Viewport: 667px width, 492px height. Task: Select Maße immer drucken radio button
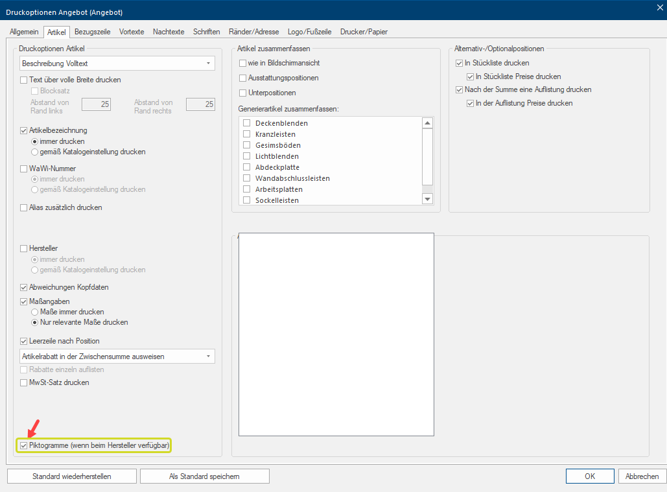pyautogui.click(x=35, y=312)
